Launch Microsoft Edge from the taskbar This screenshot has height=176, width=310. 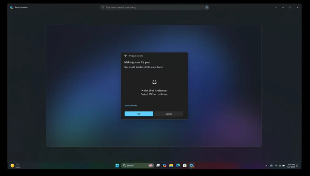(178, 166)
